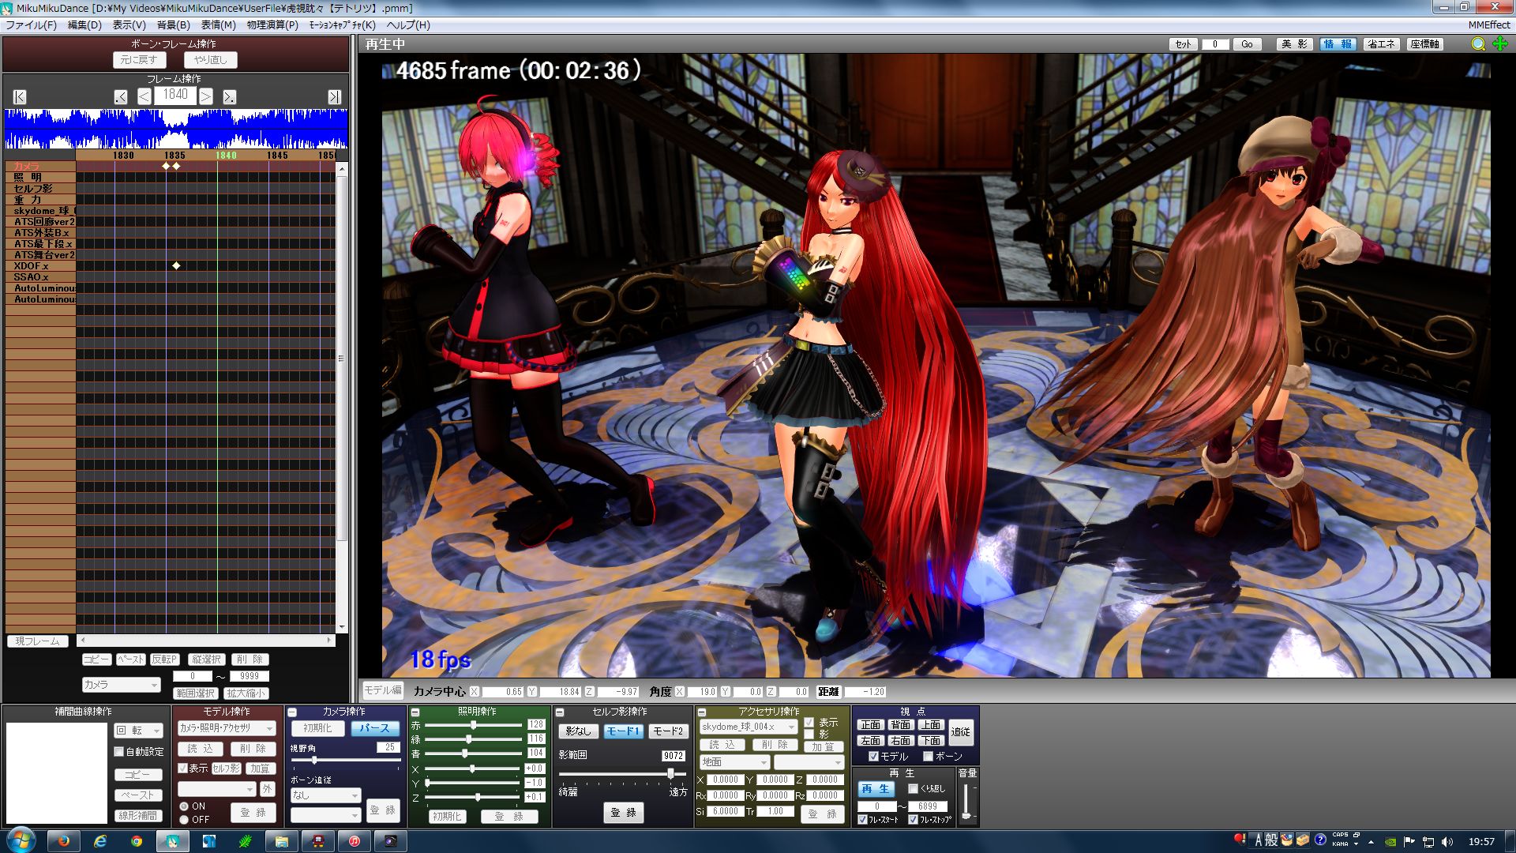Open the 表示(V) menu
Viewport: 1516px width, 853px height.
pos(129,25)
